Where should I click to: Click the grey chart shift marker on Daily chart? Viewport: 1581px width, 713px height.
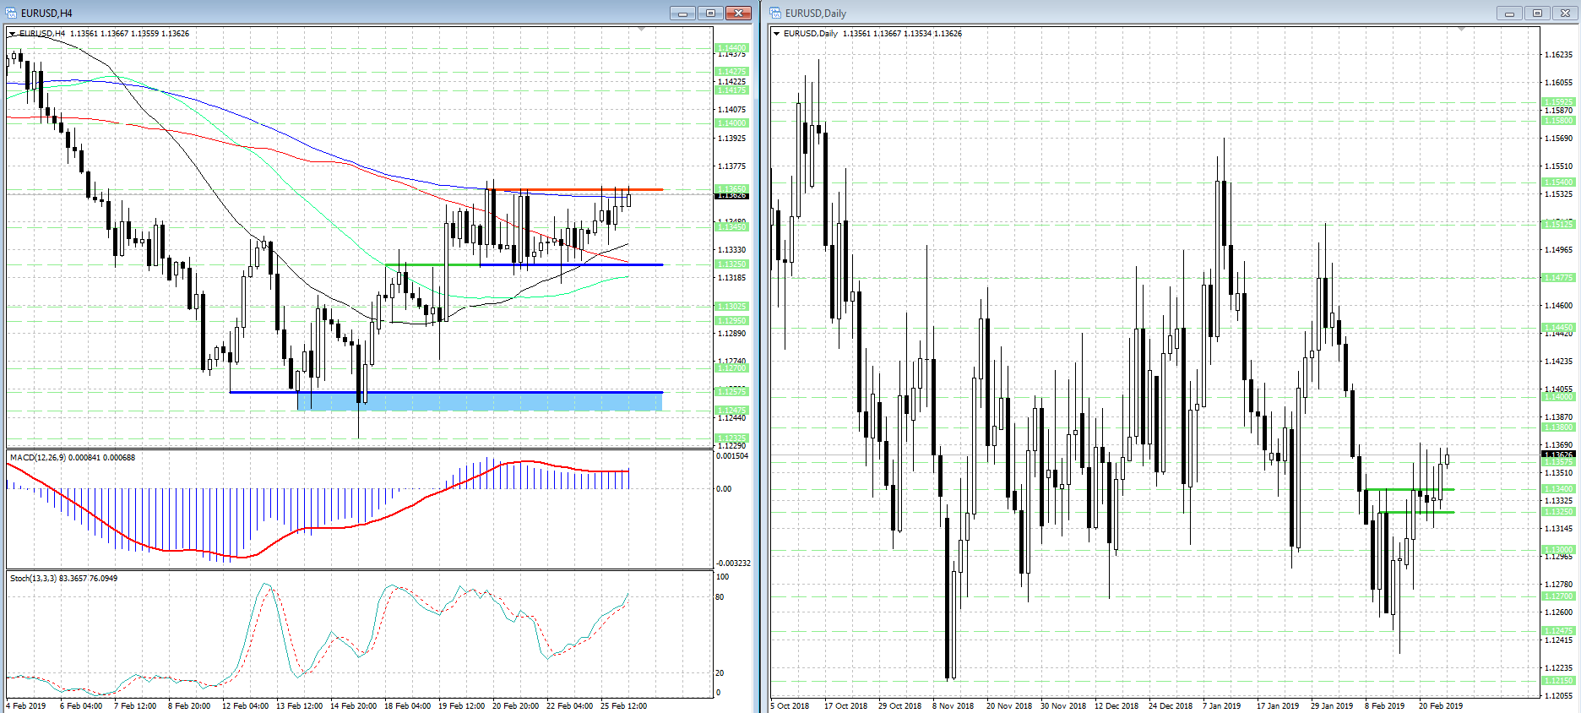pos(1462,30)
